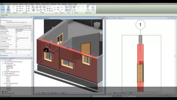Close the Project Browser panel

pos(32,58)
